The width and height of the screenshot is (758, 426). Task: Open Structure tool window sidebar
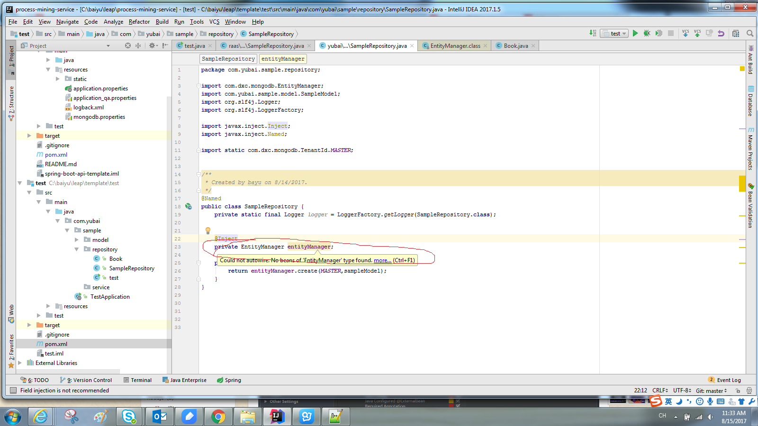pyautogui.click(x=11, y=103)
